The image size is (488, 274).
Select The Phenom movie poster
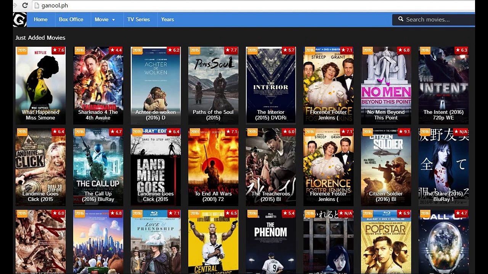point(271,242)
